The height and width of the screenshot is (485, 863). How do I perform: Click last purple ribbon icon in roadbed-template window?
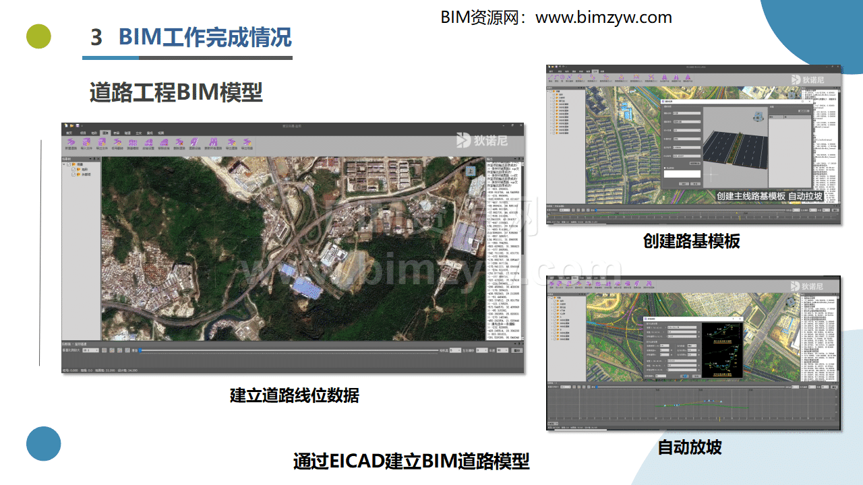click(x=687, y=77)
